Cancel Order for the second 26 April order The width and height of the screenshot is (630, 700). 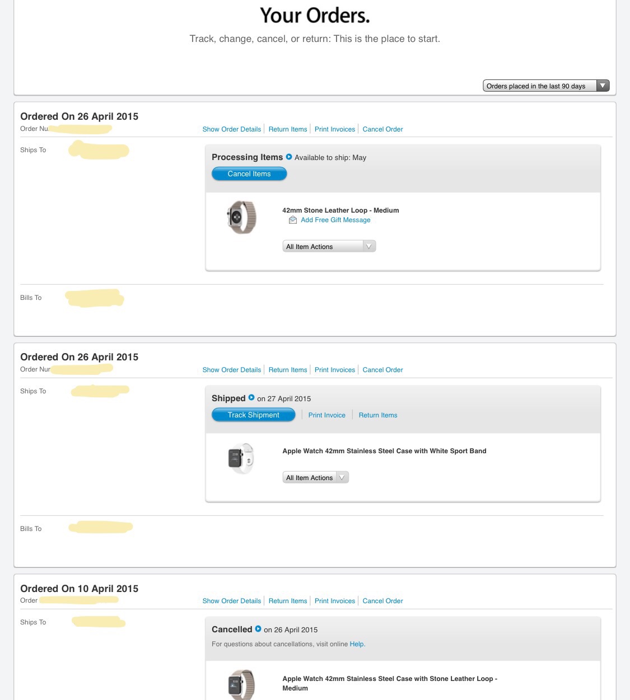pyautogui.click(x=382, y=370)
